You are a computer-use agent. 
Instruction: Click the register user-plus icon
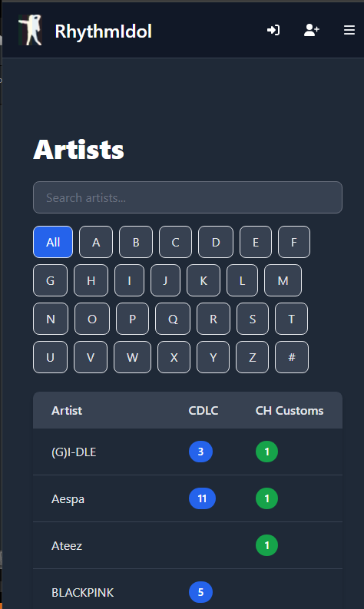312,30
